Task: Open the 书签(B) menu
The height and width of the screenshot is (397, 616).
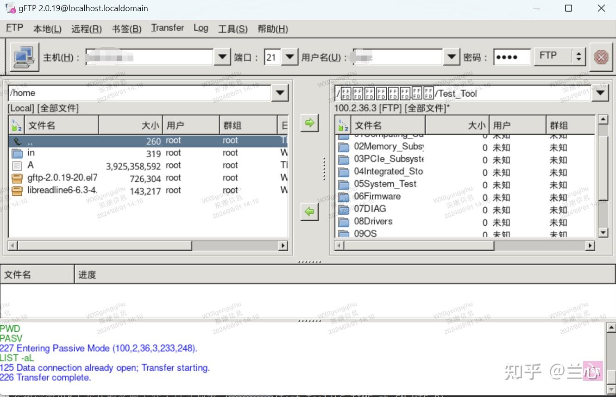Action: (126, 29)
